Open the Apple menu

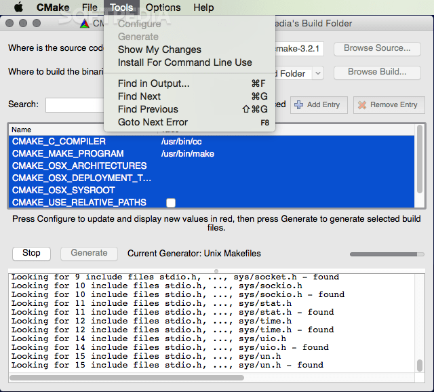click(18, 7)
